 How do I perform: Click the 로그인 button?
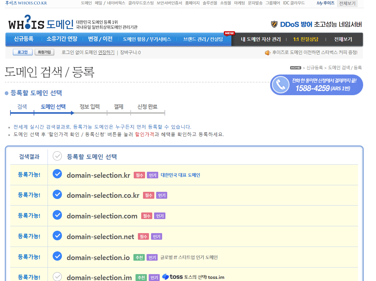coord(22,52)
